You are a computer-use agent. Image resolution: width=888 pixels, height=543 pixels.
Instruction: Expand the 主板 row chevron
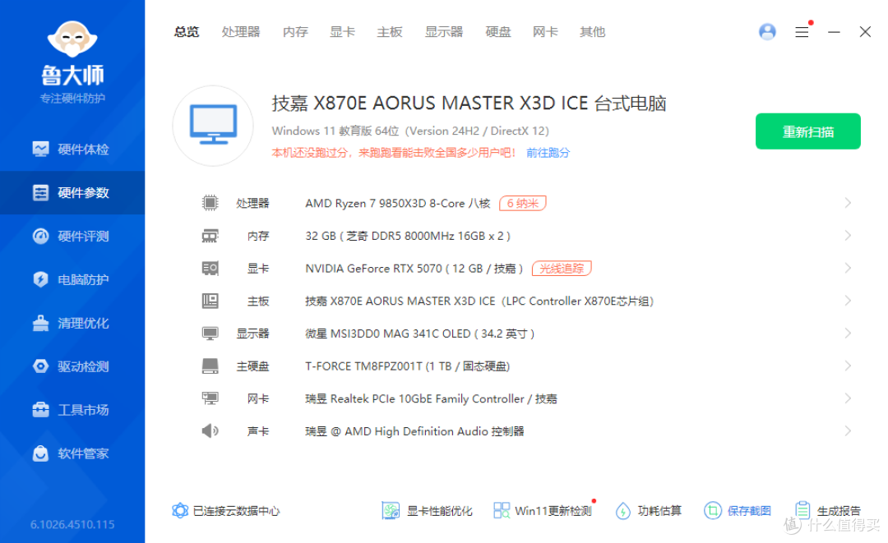pyautogui.click(x=848, y=301)
